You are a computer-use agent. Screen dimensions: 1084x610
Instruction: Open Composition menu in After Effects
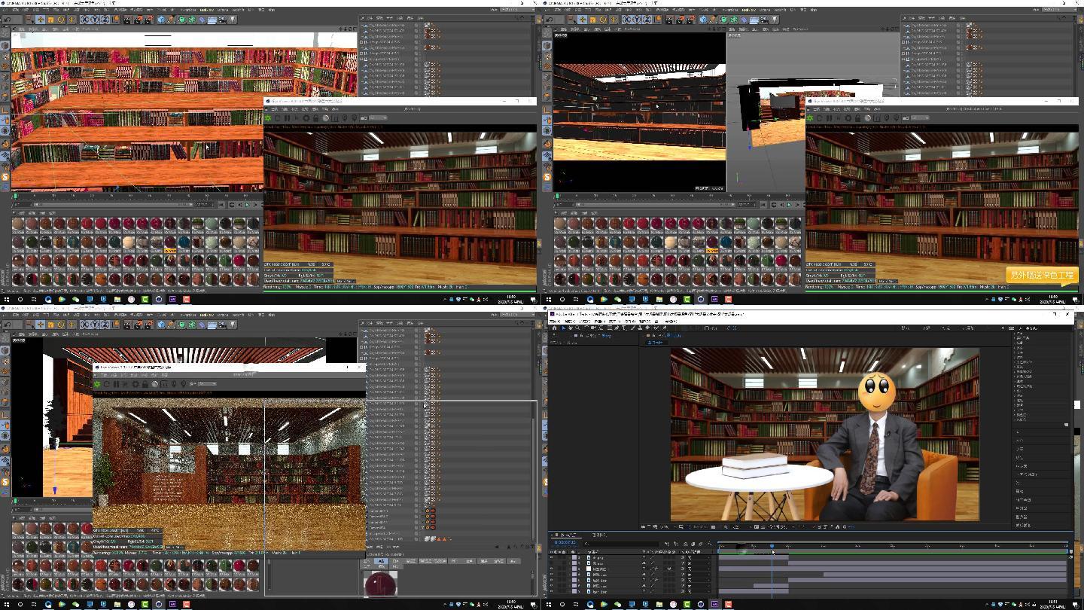(585, 322)
